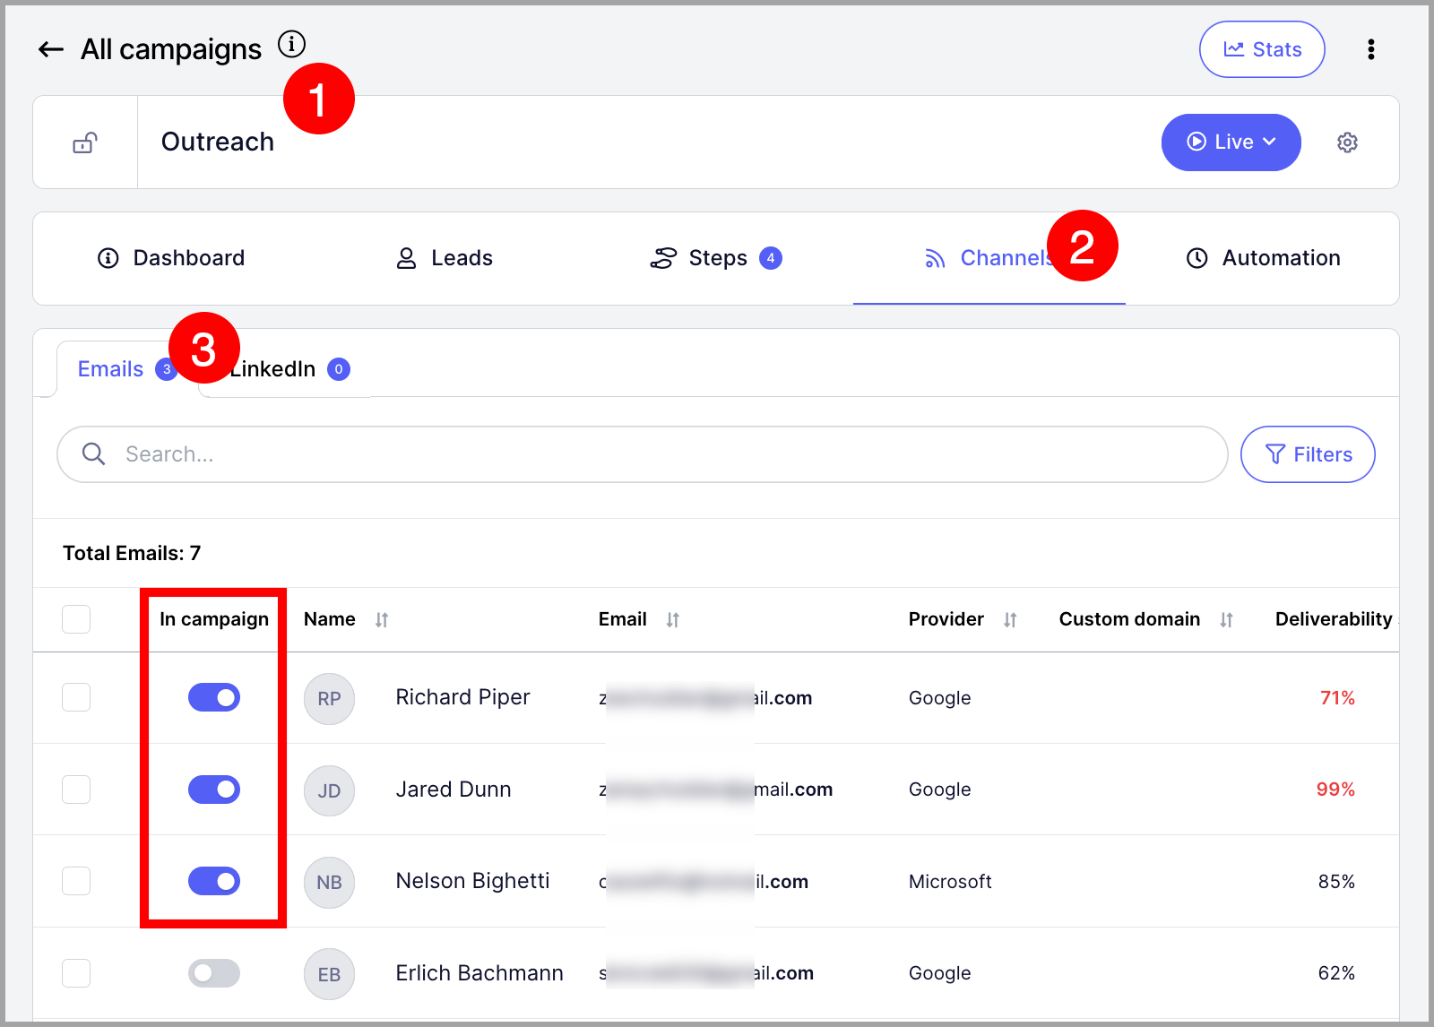This screenshot has width=1434, height=1027.
Task: Click the Search input field
Action: pos(642,454)
